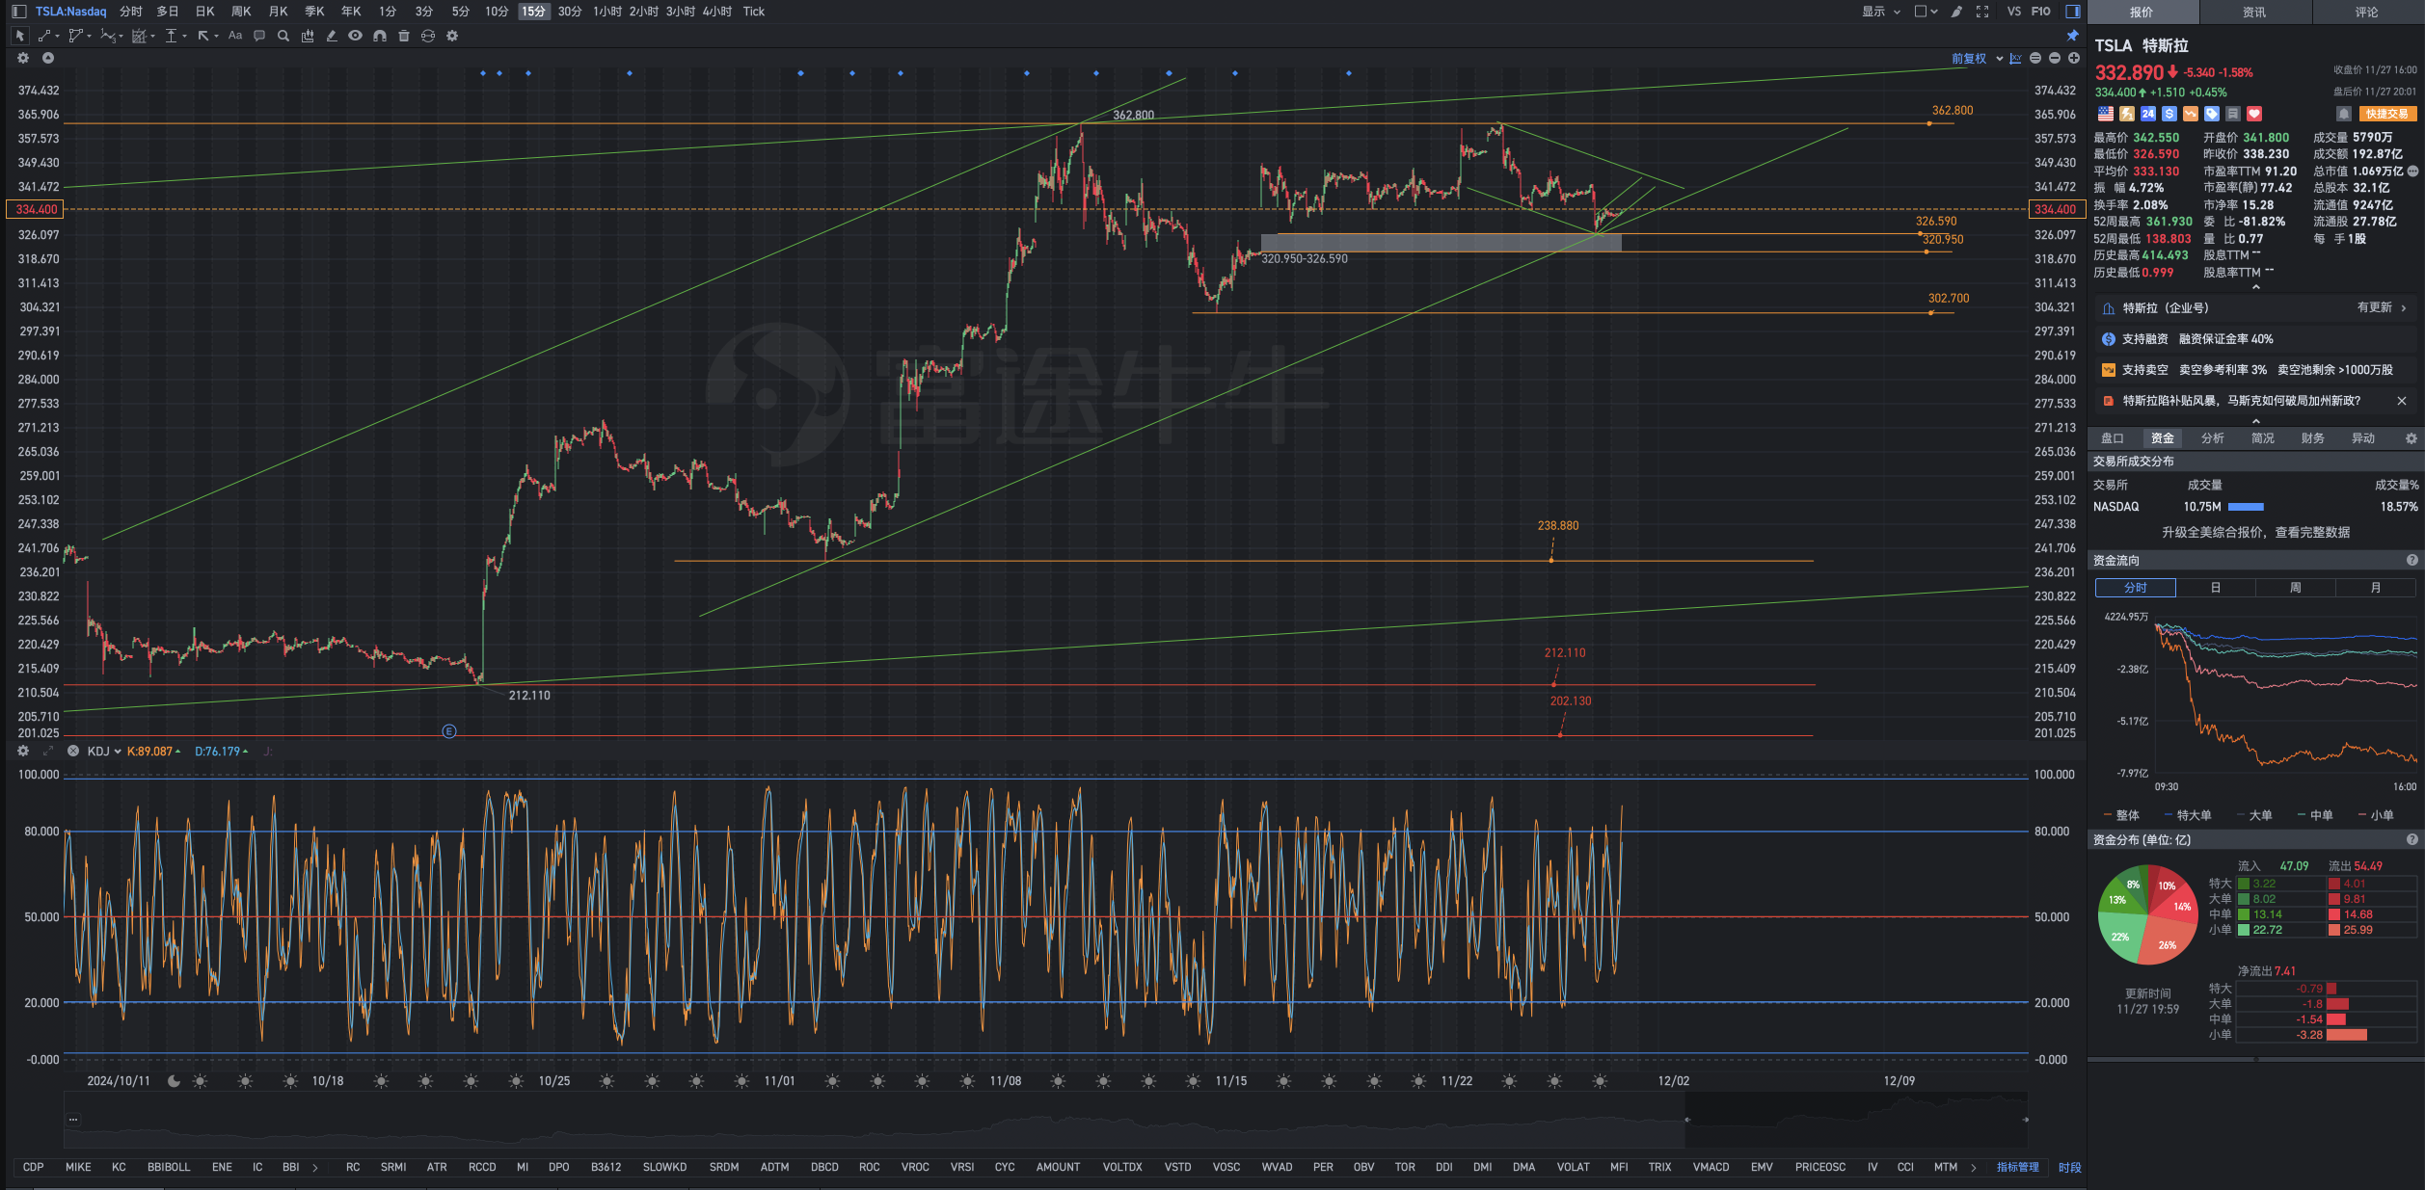Open main chart settings gear

click(23, 58)
